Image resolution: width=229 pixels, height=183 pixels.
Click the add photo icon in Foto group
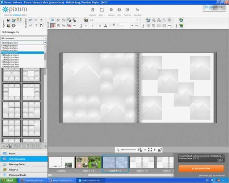pyautogui.click(x=148, y=20)
